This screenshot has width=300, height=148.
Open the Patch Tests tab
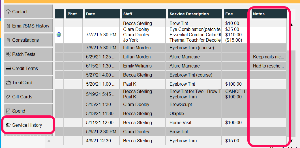coord(28,54)
